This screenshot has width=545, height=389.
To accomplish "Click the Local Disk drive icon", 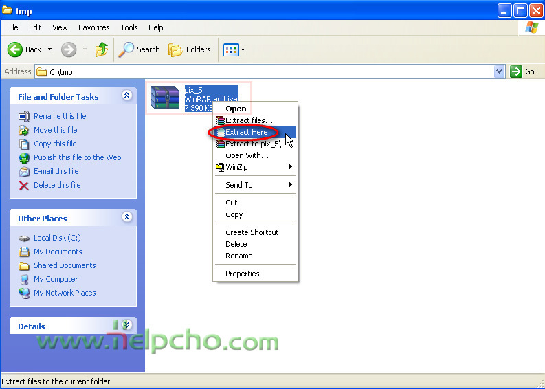I will pos(24,238).
